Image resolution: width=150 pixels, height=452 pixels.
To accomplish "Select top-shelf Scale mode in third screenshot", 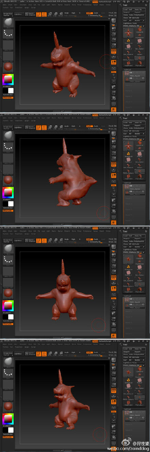I will point(55,240).
